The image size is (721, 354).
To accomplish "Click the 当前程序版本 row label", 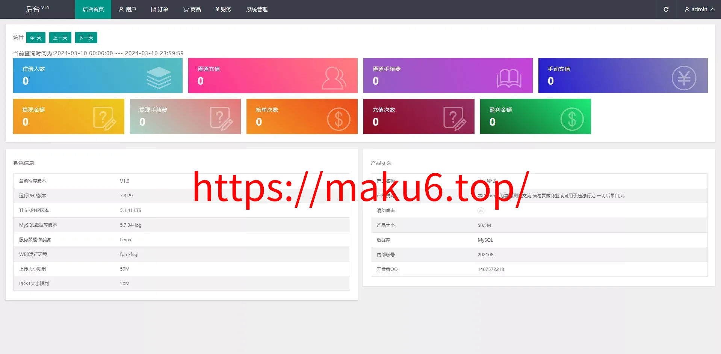I will 33,181.
